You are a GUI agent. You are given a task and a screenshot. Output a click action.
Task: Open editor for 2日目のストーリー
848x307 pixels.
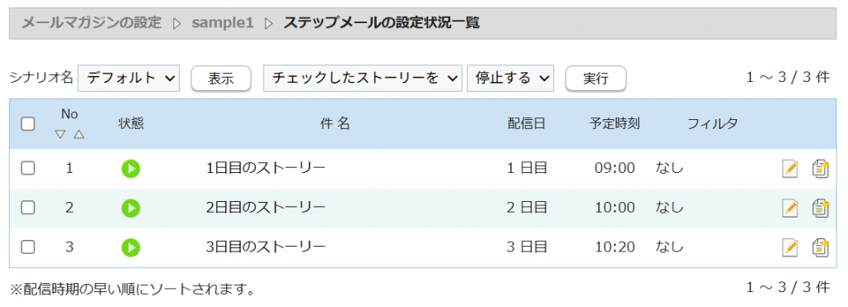[790, 208]
